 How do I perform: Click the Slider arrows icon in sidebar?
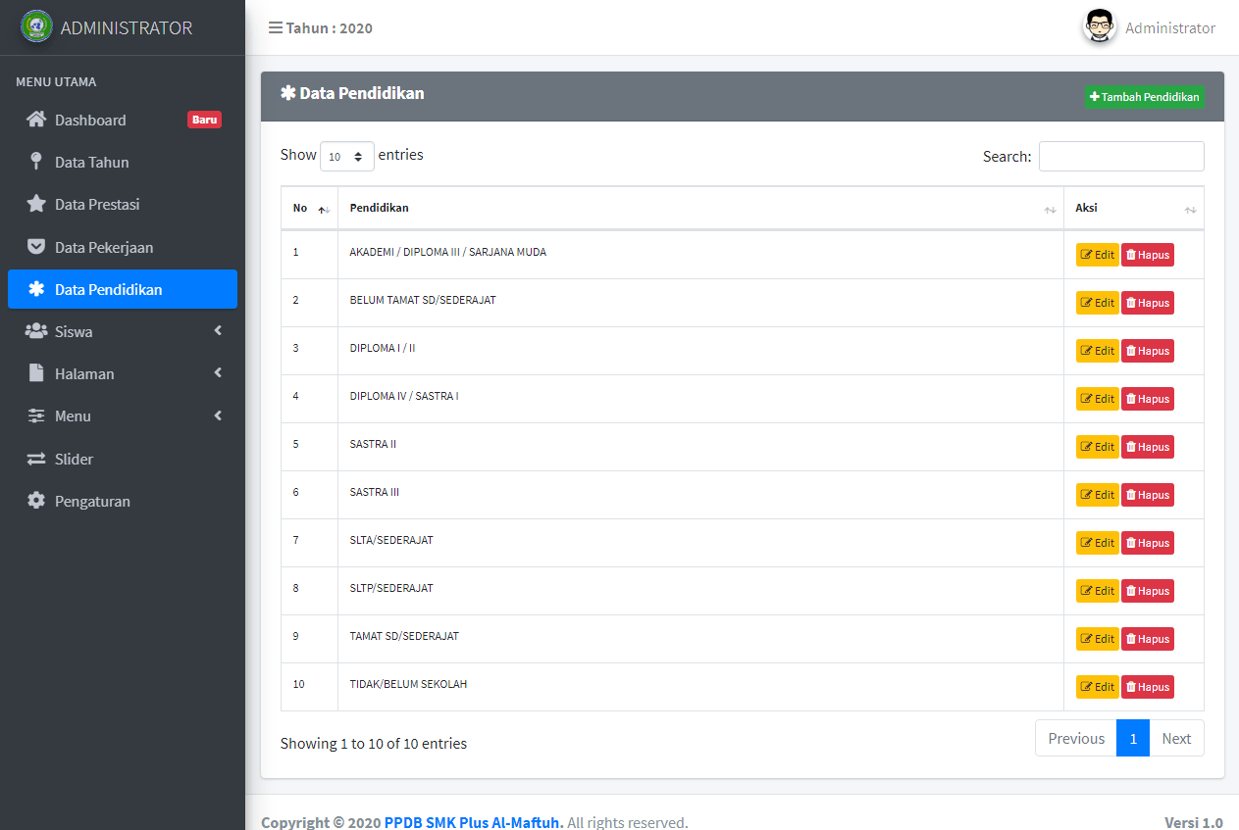click(x=34, y=459)
